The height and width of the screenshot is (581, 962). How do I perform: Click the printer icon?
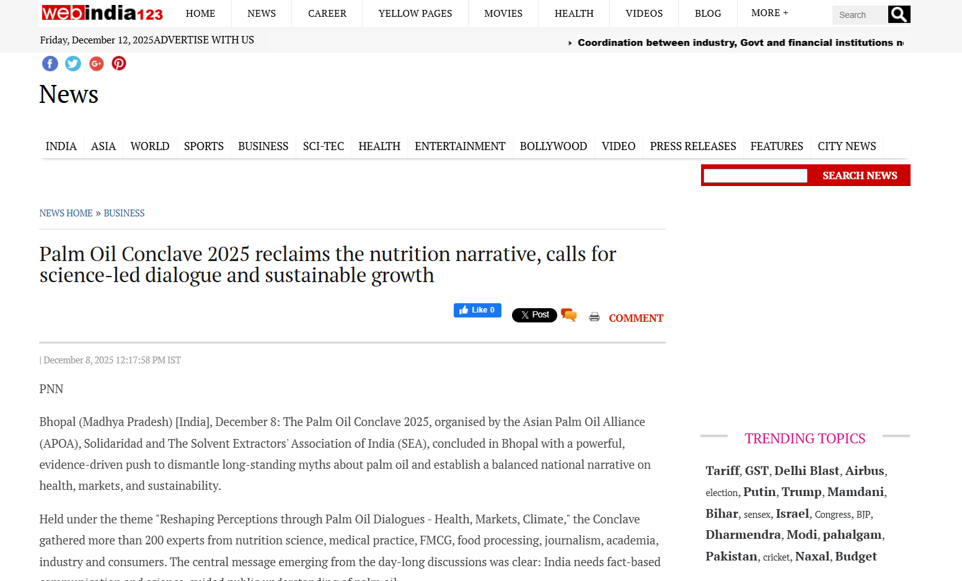594,317
